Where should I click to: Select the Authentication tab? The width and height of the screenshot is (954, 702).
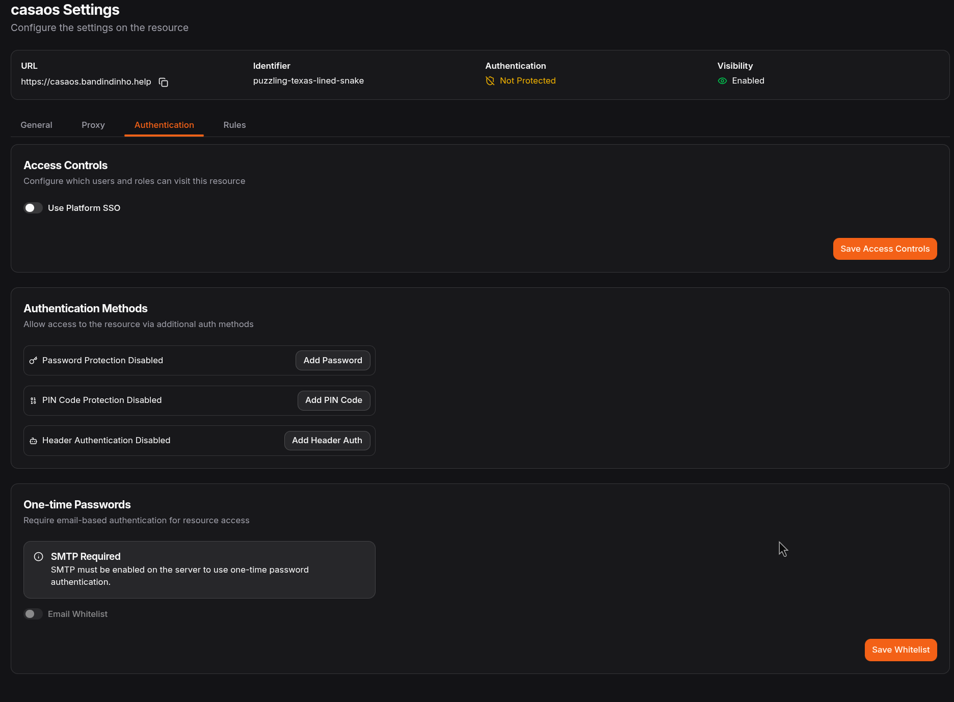pos(164,125)
